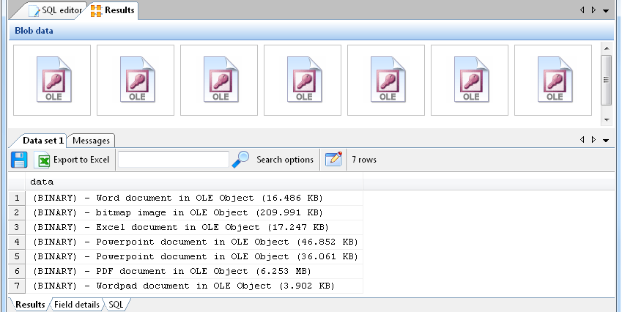Click the edit notepad pencil icon
This screenshot has height=312, width=622.
click(333, 159)
